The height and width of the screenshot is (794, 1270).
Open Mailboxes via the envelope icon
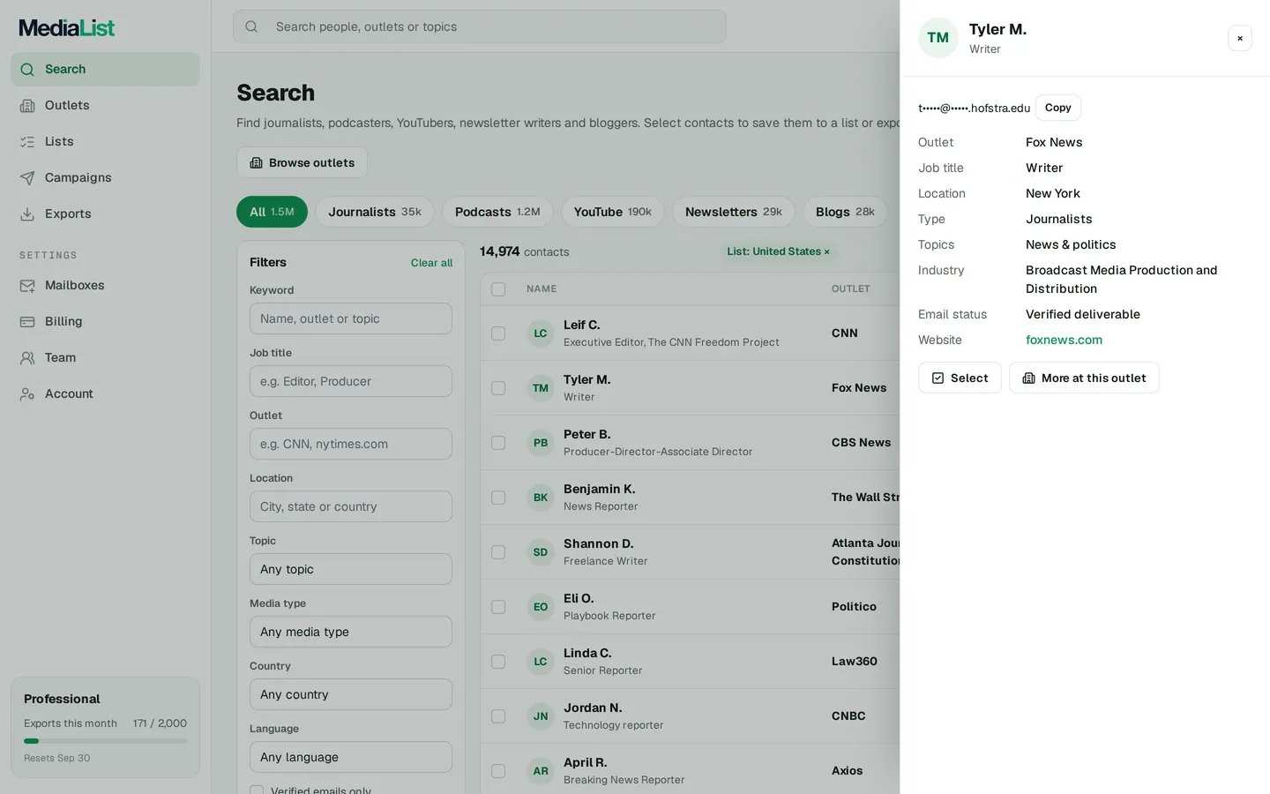[x=27, y=285]
